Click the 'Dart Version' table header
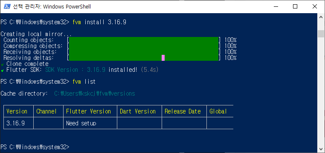 (138, 111)
